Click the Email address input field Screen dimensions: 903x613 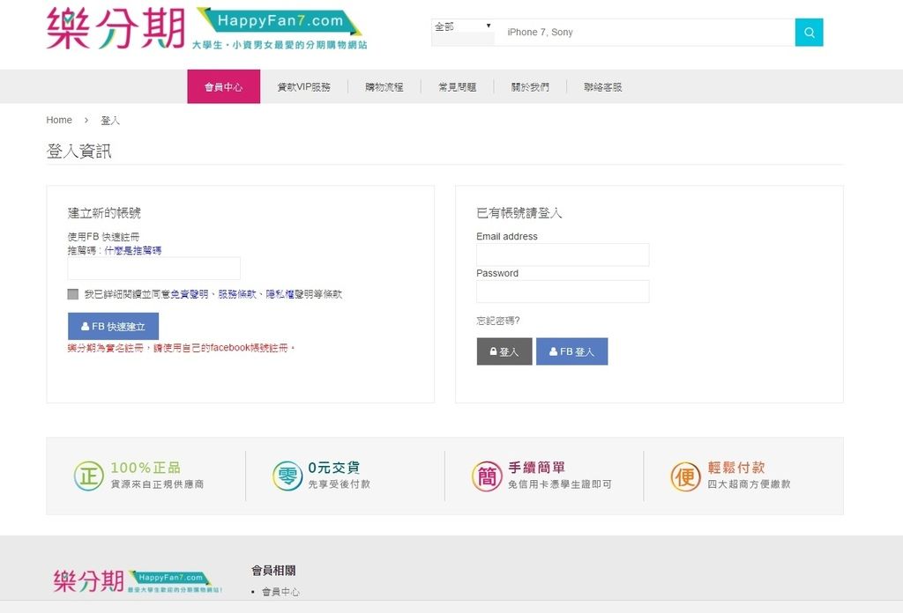pos(563,255)
